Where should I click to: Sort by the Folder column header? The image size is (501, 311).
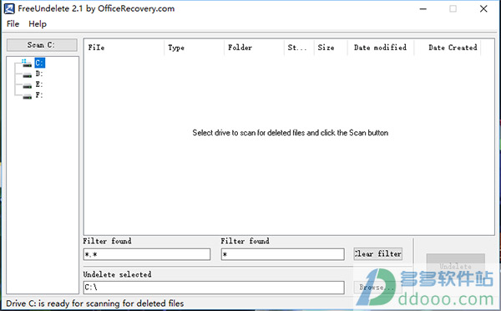click(x=254, y=48)
